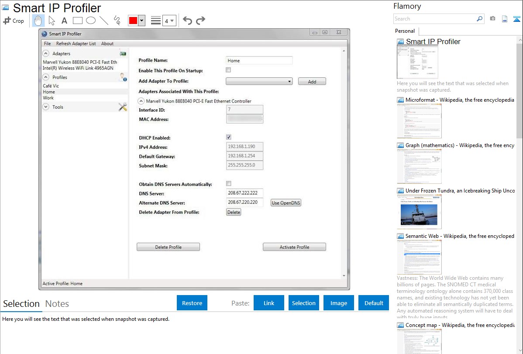Select the ellipse drawing tool
523x354 pixels.
pyautogui.click(x=90, y=21)
